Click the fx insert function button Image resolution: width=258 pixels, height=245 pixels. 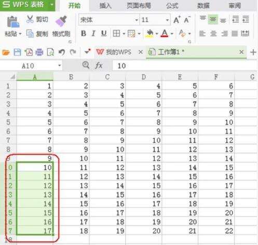[x=99, y=65]
